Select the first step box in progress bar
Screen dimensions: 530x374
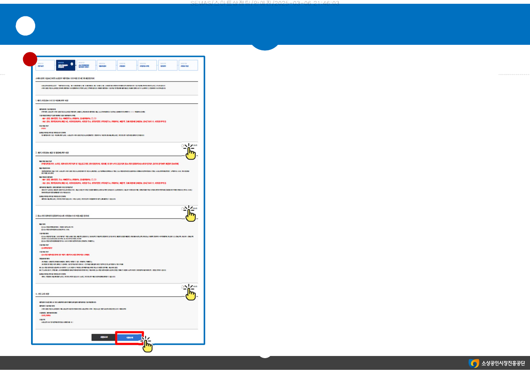tap(45, 65)
